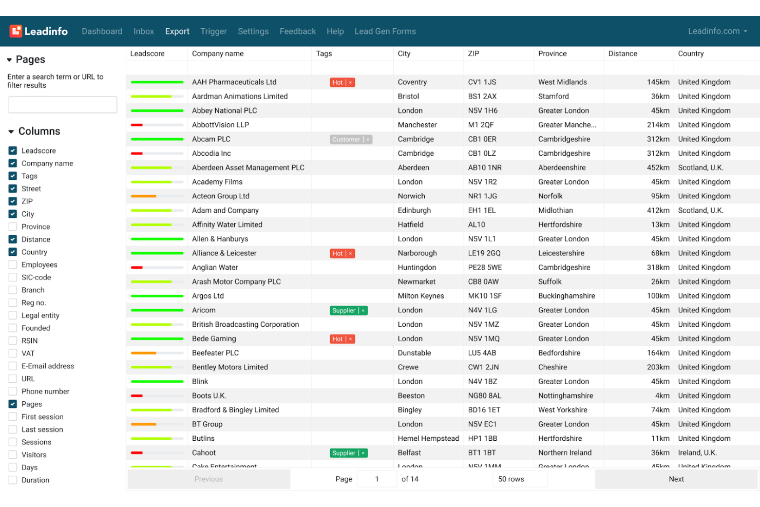Click the Leadinfo logo

pyautogui.click(x=39, y=31)
